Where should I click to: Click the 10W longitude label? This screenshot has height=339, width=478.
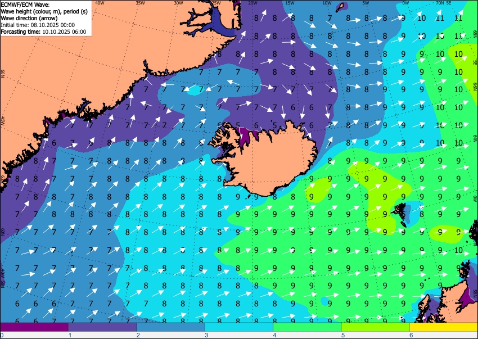pos(327,3)
